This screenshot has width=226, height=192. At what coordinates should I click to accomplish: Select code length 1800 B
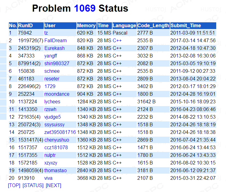point(153,94)
